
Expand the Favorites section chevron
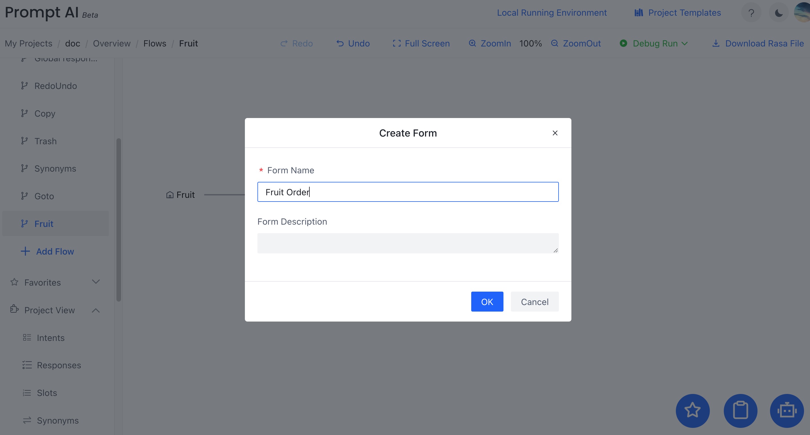pos(96,282)
